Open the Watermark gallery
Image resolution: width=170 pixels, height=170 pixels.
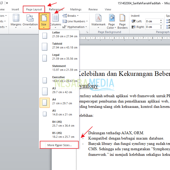(98, 21)
